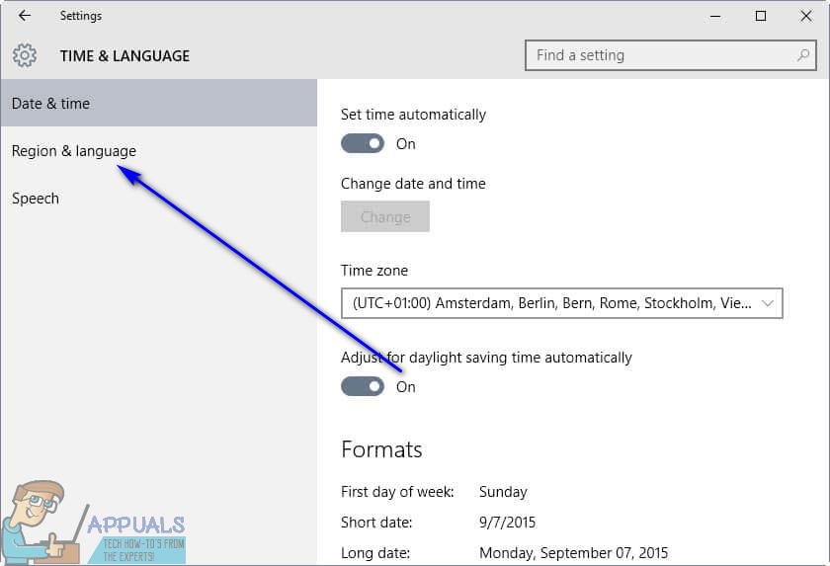Click the Short date value 9/7/2015
This screenshot has width=830, height=566.
[x=507, y=523]
